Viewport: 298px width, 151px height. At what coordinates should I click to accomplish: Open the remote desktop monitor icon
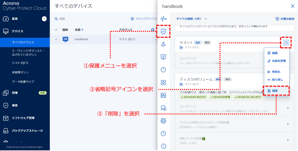pyautogui.click(x=163, y=57)
